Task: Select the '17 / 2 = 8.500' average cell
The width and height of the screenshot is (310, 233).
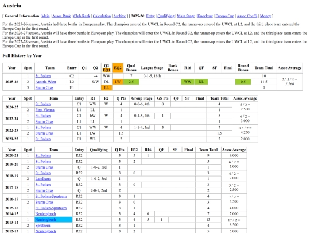Action: (x=234, y=223)
